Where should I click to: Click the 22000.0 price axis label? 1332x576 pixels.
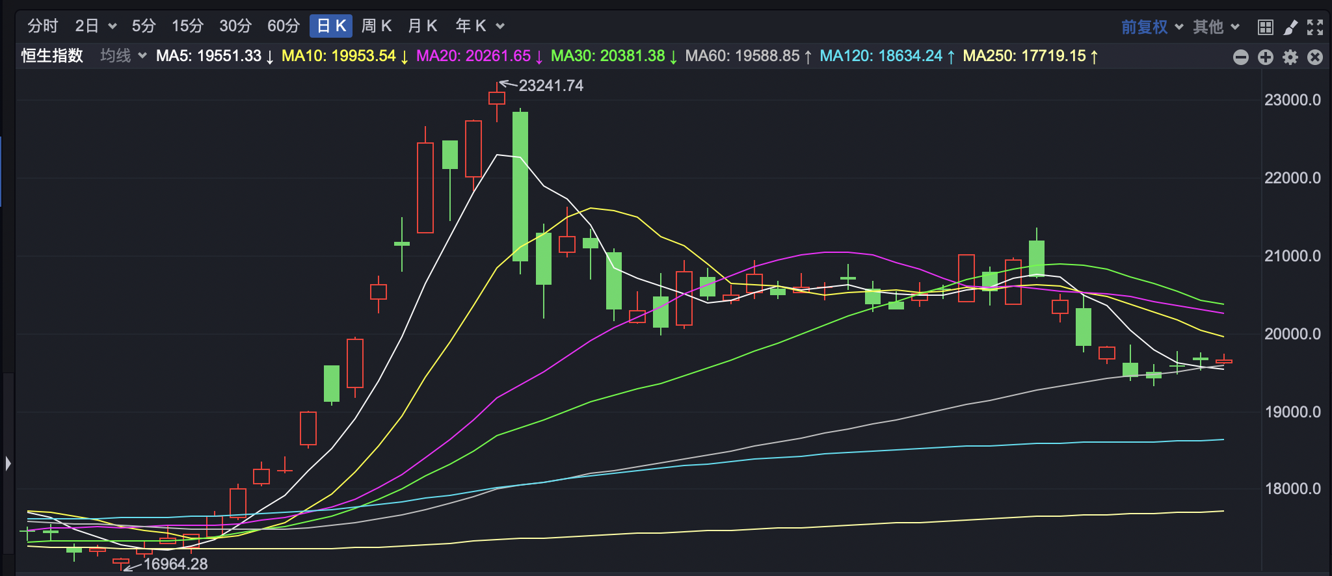(1292, 178)
